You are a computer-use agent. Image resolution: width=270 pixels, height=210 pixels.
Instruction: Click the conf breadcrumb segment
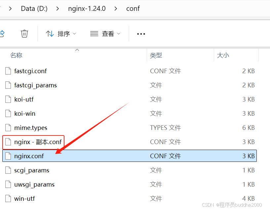[x=133, y=9]
